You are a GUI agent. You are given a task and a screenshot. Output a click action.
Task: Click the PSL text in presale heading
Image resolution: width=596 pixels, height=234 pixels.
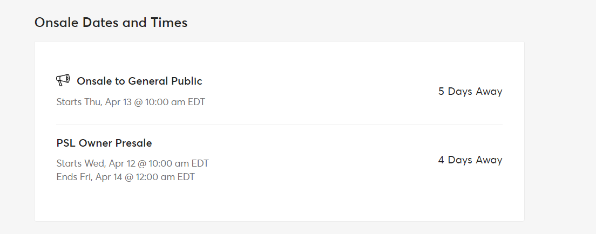click(x=65, y=143)
